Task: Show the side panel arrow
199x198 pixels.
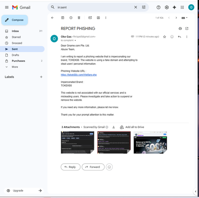Action: pyautogui.click(x=195, y=191)
